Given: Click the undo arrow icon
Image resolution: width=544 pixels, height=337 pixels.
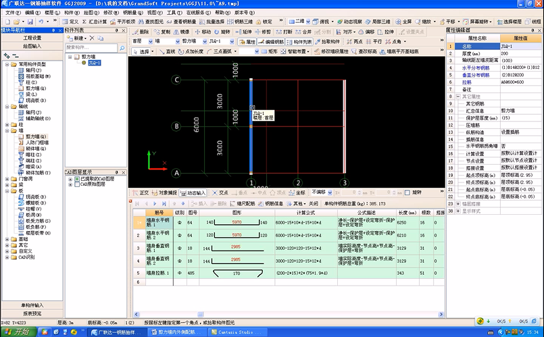Looking at the screenshot, I should pyautogui.click(x=41, y=22).
